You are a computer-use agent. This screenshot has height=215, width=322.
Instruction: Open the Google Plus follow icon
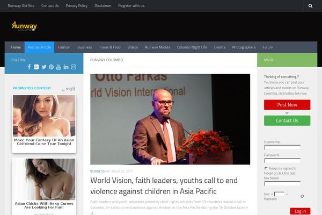click(x=36, y=67)
